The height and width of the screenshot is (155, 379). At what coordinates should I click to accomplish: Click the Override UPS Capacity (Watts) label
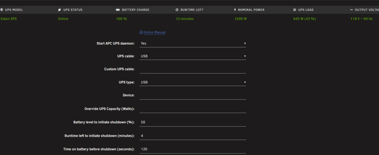pyautogui.click(x=109, y=109)
